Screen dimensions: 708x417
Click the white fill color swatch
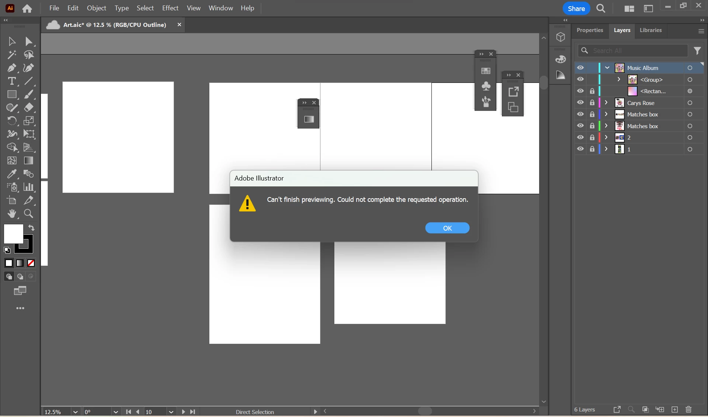[x=13, y=234]
